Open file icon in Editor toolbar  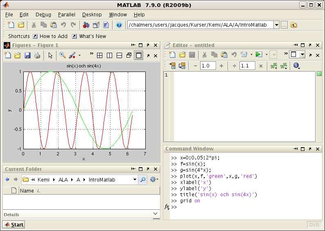182,55
